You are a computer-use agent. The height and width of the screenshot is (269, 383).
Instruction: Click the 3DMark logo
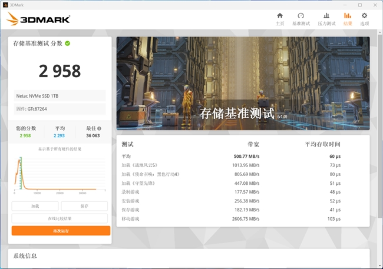pyautogui.click(x=38, y=19)
